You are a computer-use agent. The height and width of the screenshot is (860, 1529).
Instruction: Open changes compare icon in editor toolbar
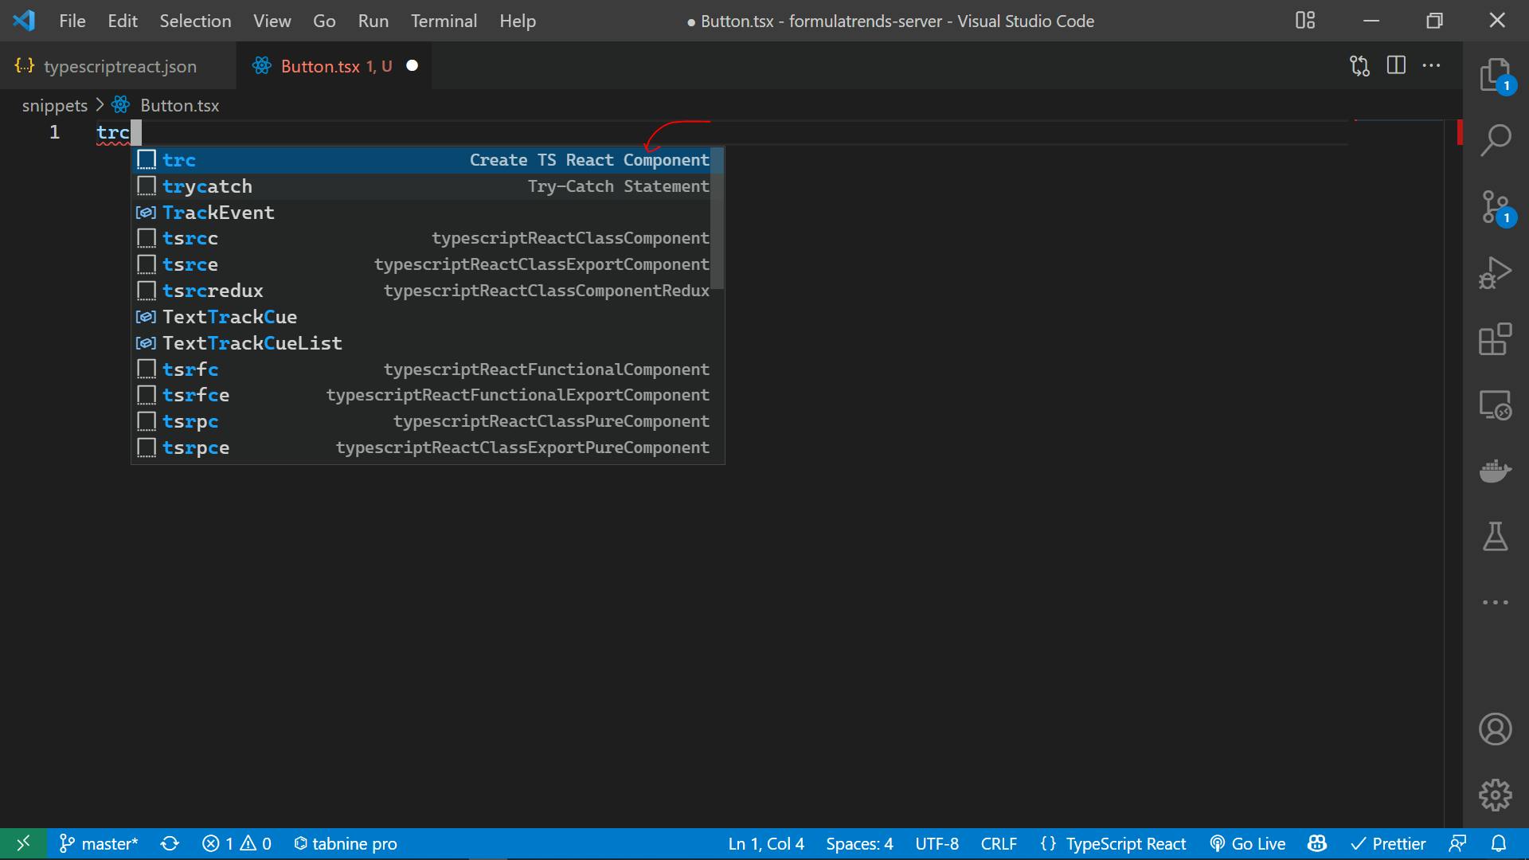1359,65
